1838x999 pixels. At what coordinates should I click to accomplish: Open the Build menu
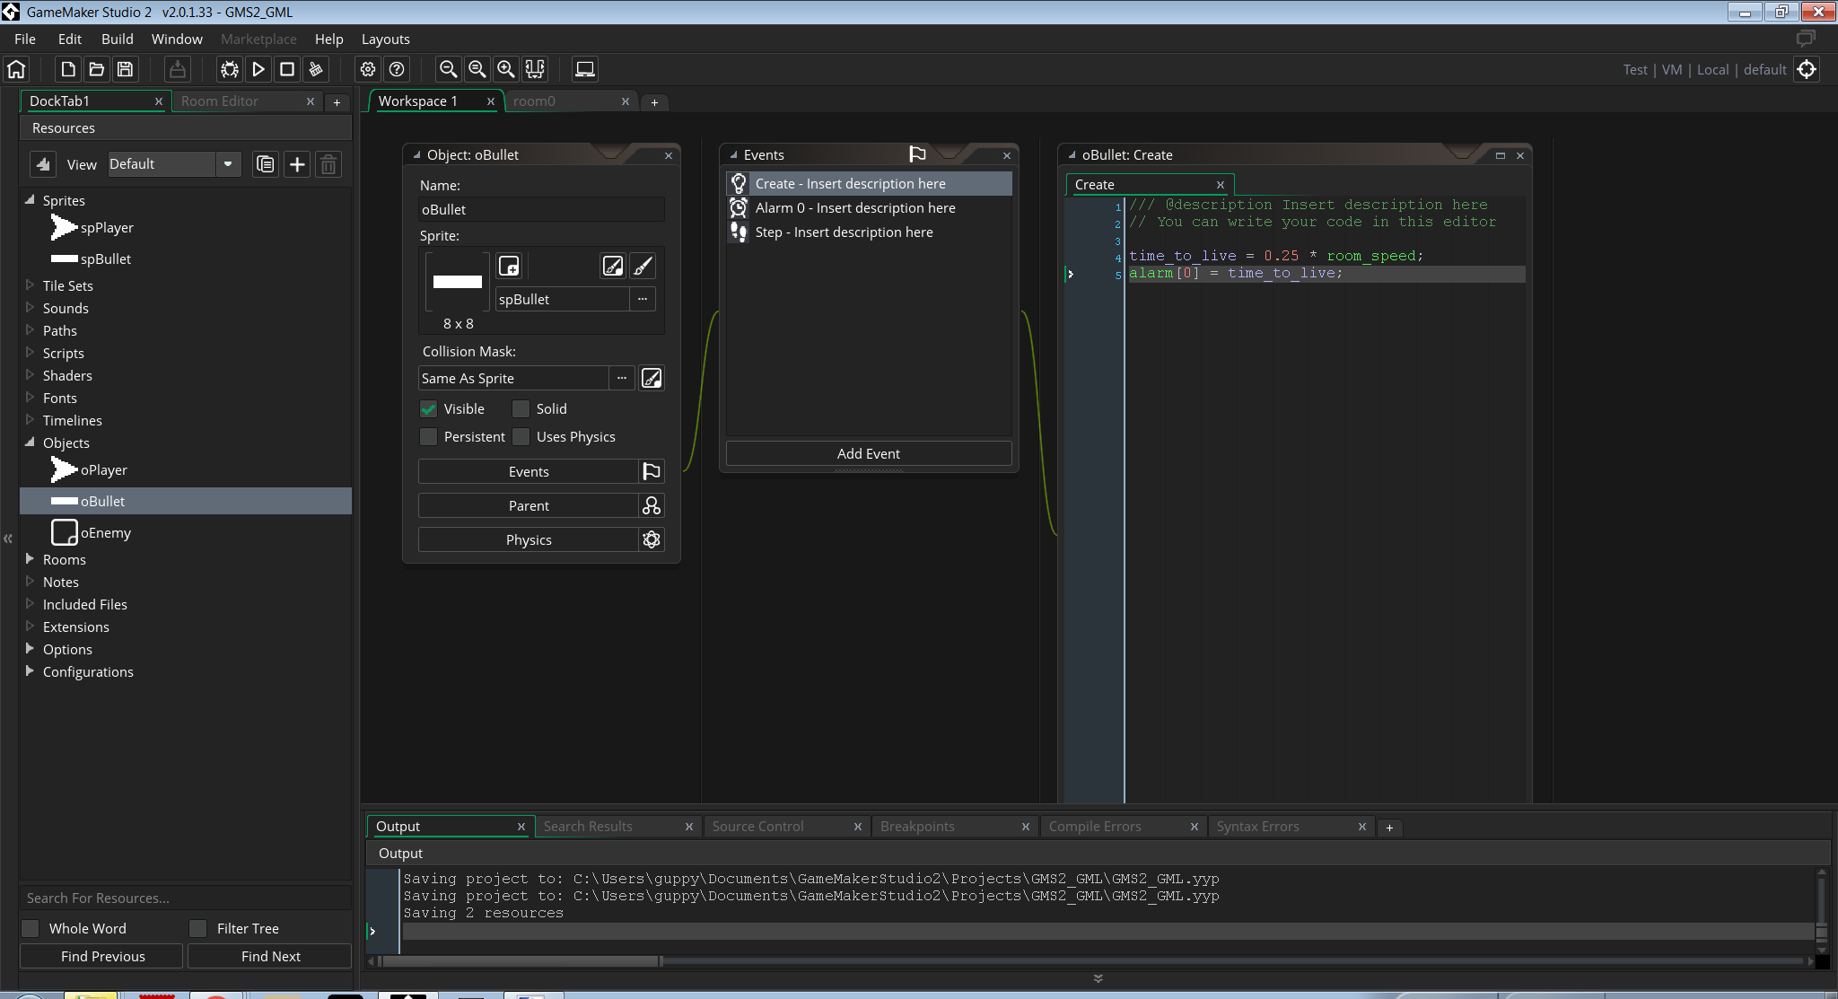pyautogui.click(x=117, y=39)
